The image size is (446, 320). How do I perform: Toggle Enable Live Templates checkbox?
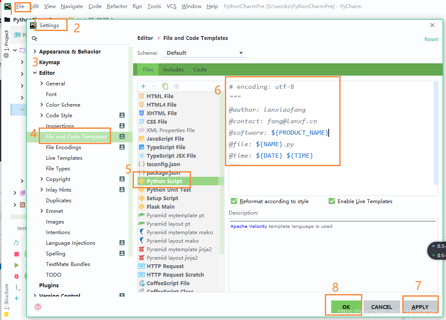(332, 201)
